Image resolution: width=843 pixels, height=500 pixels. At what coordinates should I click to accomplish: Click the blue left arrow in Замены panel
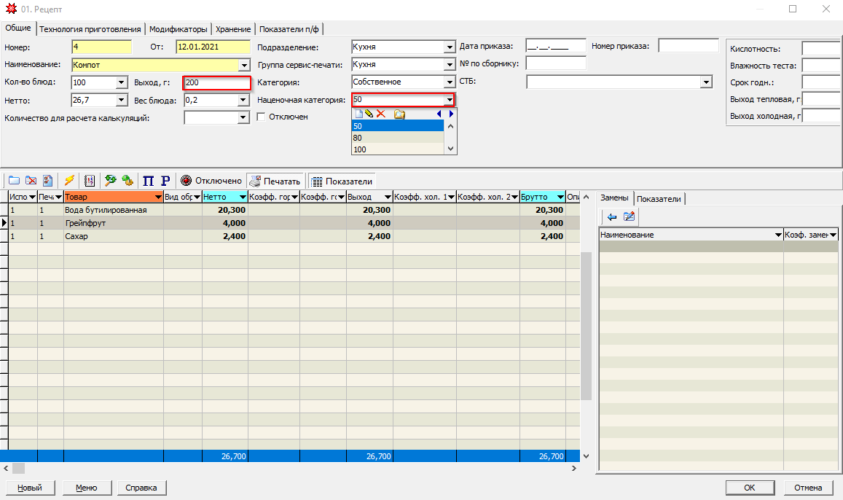(611, 216)
